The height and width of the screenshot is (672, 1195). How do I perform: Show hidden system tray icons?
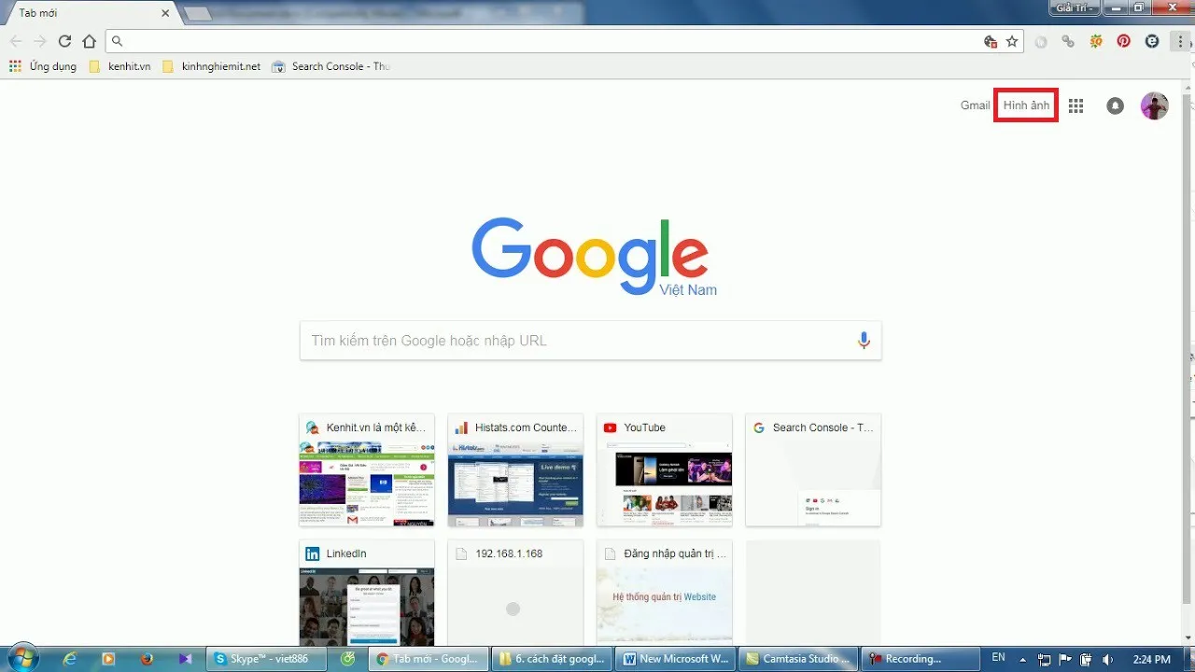click(1023, 659)
